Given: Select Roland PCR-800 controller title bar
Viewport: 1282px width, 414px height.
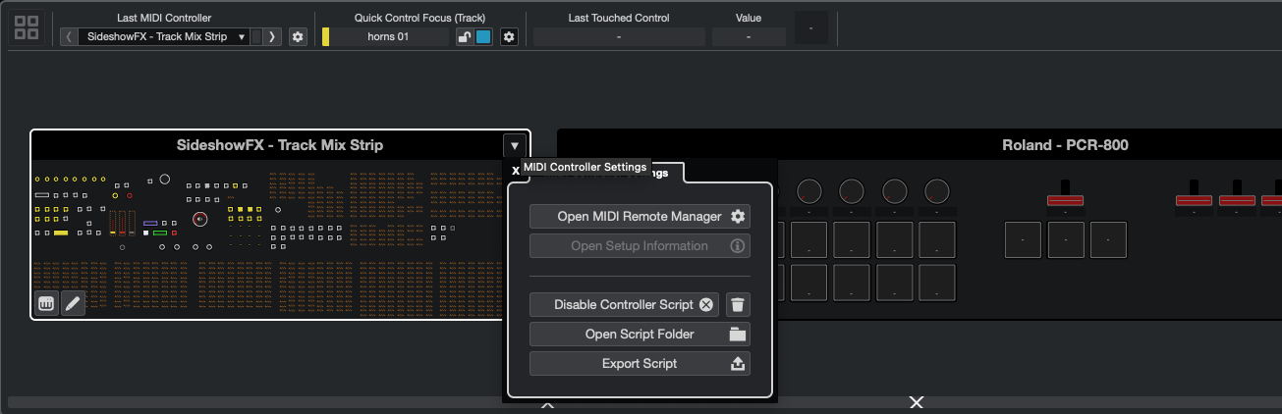Looking at the screenshot, I should [1065, 145].
